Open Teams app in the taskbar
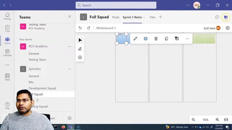The image size is (232, 130). (71, 127)
